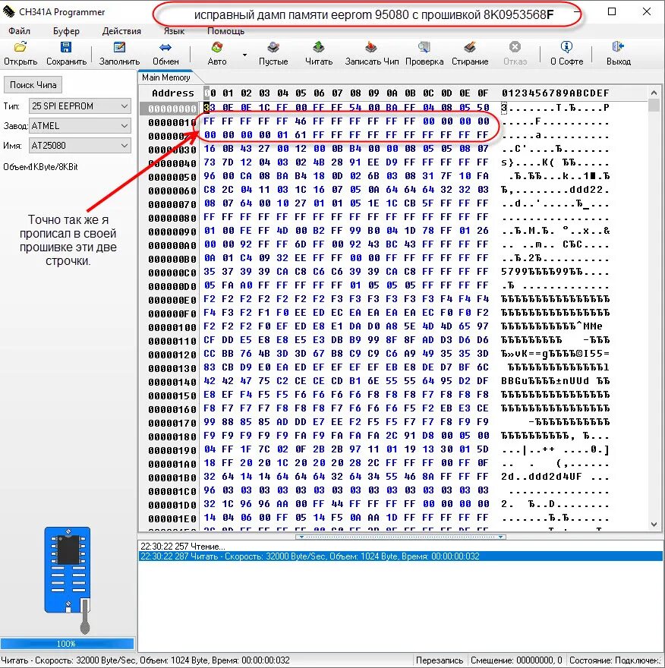The image size is (665, 668).
Task: Click the Сохранить (Save) disk icon
Action: pyautogui.click(x=66, y=47)
